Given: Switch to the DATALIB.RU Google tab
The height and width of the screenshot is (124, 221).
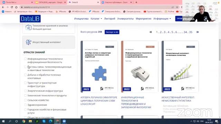Looking at the screenshot, I should (51, 2).
